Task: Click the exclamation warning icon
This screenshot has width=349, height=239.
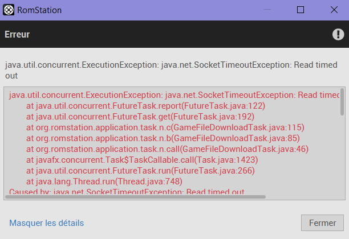Action: click(338, 35)
